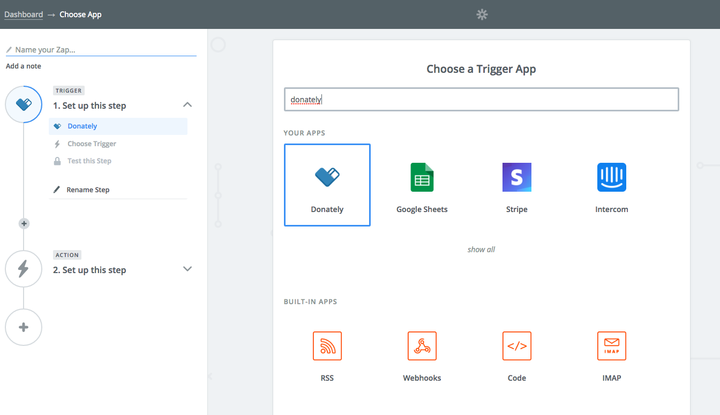Click the 'show all' apps link

(481, 250)
